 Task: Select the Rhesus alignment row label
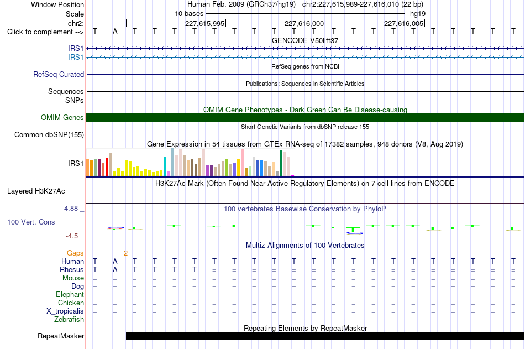(x=72, y=269)
